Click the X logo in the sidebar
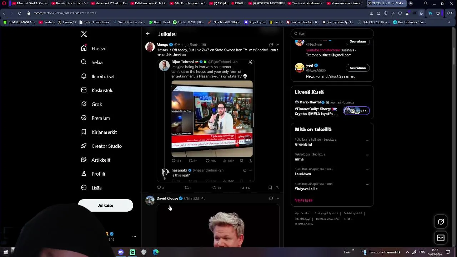 84,34
